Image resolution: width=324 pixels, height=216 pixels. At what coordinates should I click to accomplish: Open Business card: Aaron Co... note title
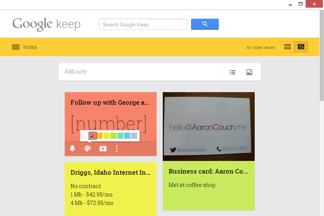(208, 171)
